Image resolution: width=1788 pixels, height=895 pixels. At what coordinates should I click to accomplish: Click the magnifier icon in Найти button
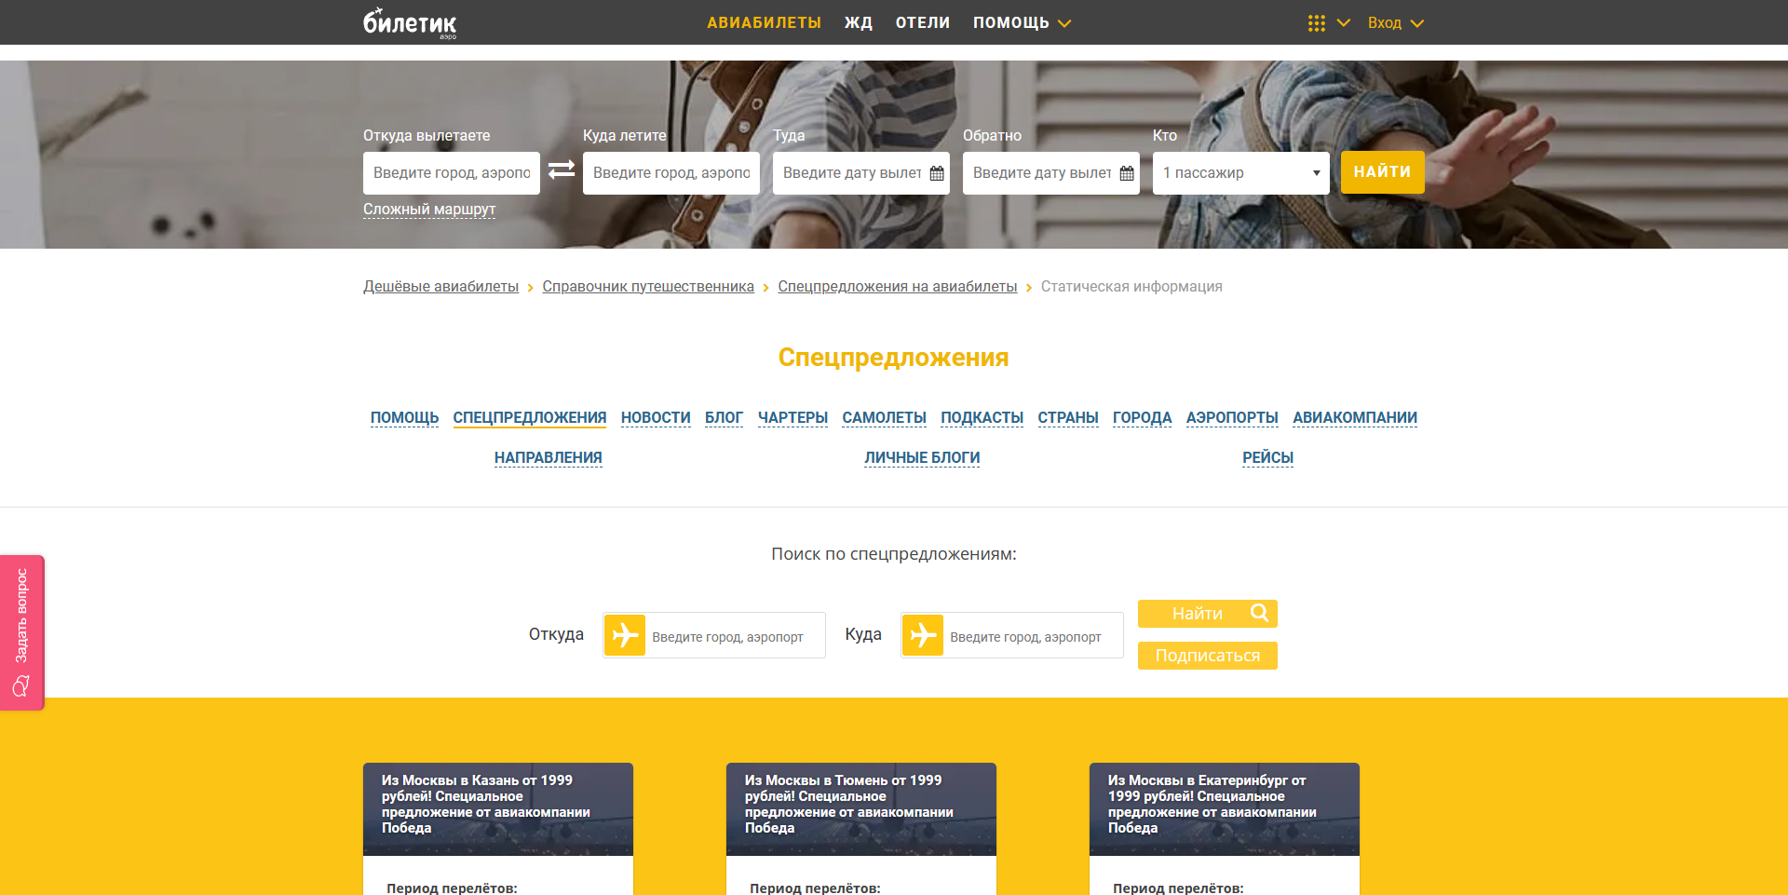coord(1260,613)
